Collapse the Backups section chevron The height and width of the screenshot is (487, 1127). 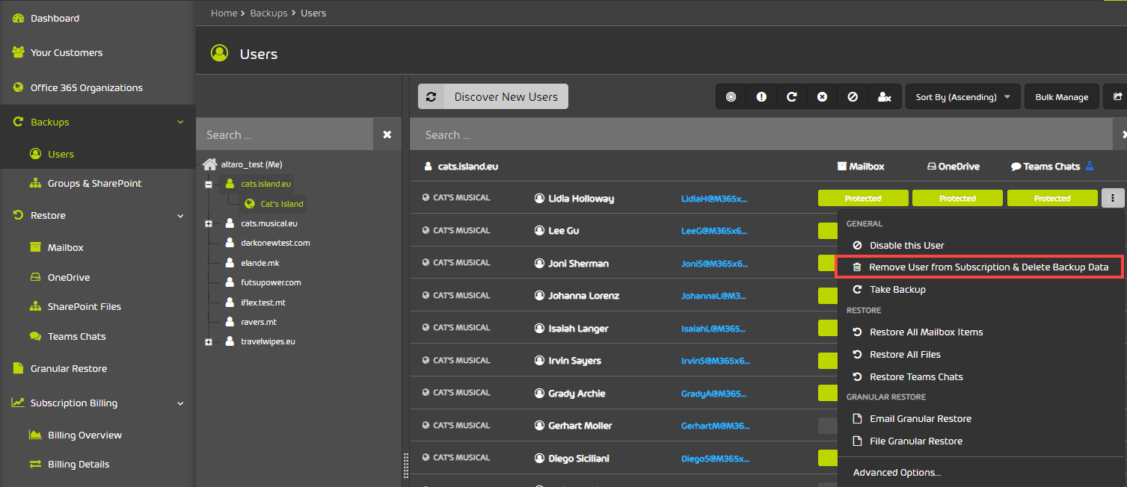coord(179,121)
